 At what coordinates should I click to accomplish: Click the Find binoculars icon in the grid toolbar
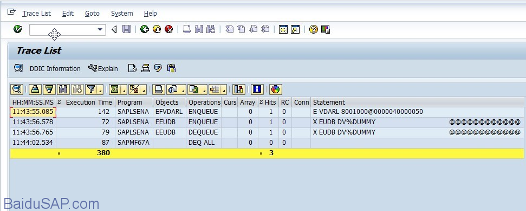63,89
